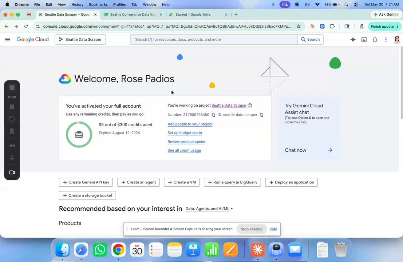
Task: Go back to the previous page
Action: (x=7, y=27)
